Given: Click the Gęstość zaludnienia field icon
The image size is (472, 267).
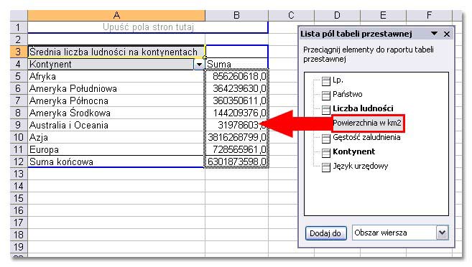Looking at the screenshot, I should tap(325, 139).
